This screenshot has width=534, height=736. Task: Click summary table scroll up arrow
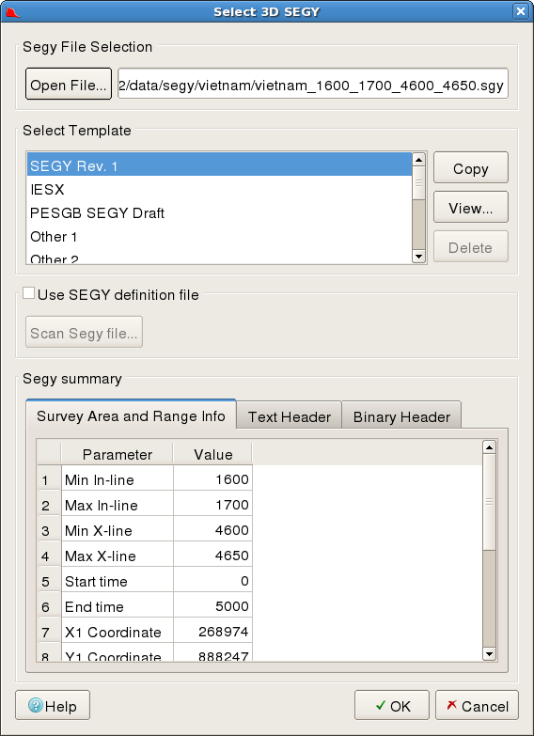(x=489, y=447)
